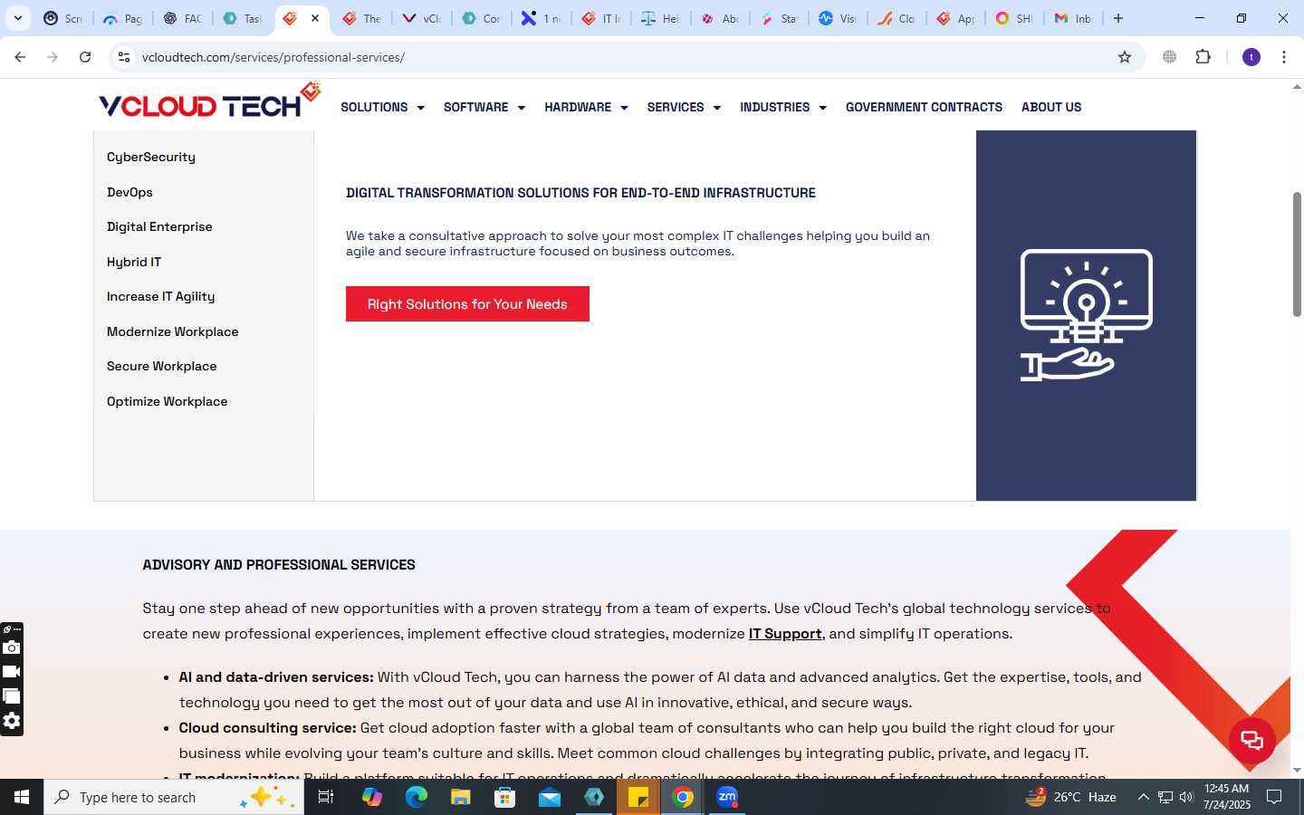Image resolution: width=1304 pixels, height=815 pixels.
Task: Open the clock showing 12:45 AM
Action: (1227, 797)
